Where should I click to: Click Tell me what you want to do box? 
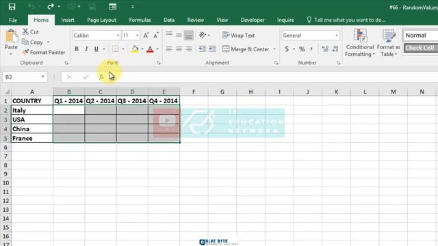click(346, 20)
